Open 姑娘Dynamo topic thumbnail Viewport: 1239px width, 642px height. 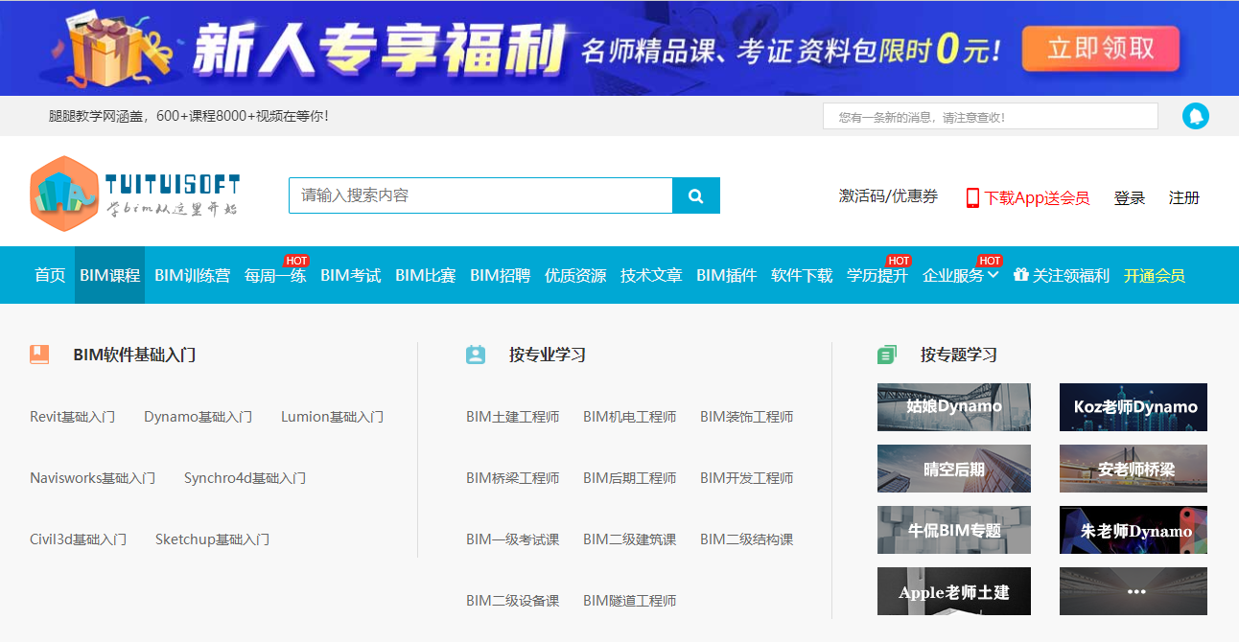[x=954, y=407]
